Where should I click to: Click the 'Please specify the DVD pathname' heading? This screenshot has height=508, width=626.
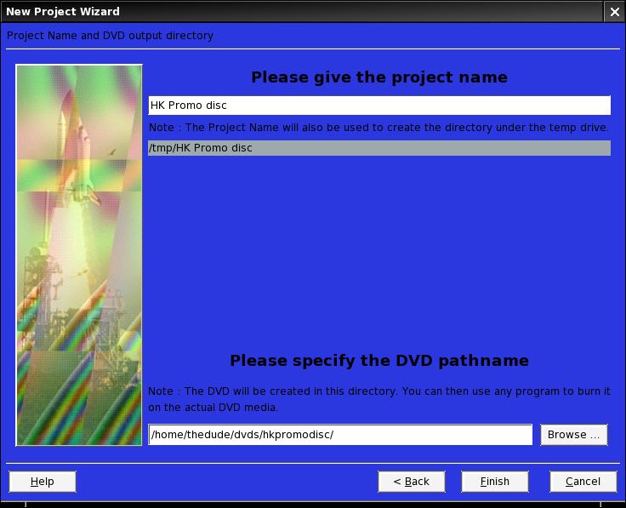379,360
